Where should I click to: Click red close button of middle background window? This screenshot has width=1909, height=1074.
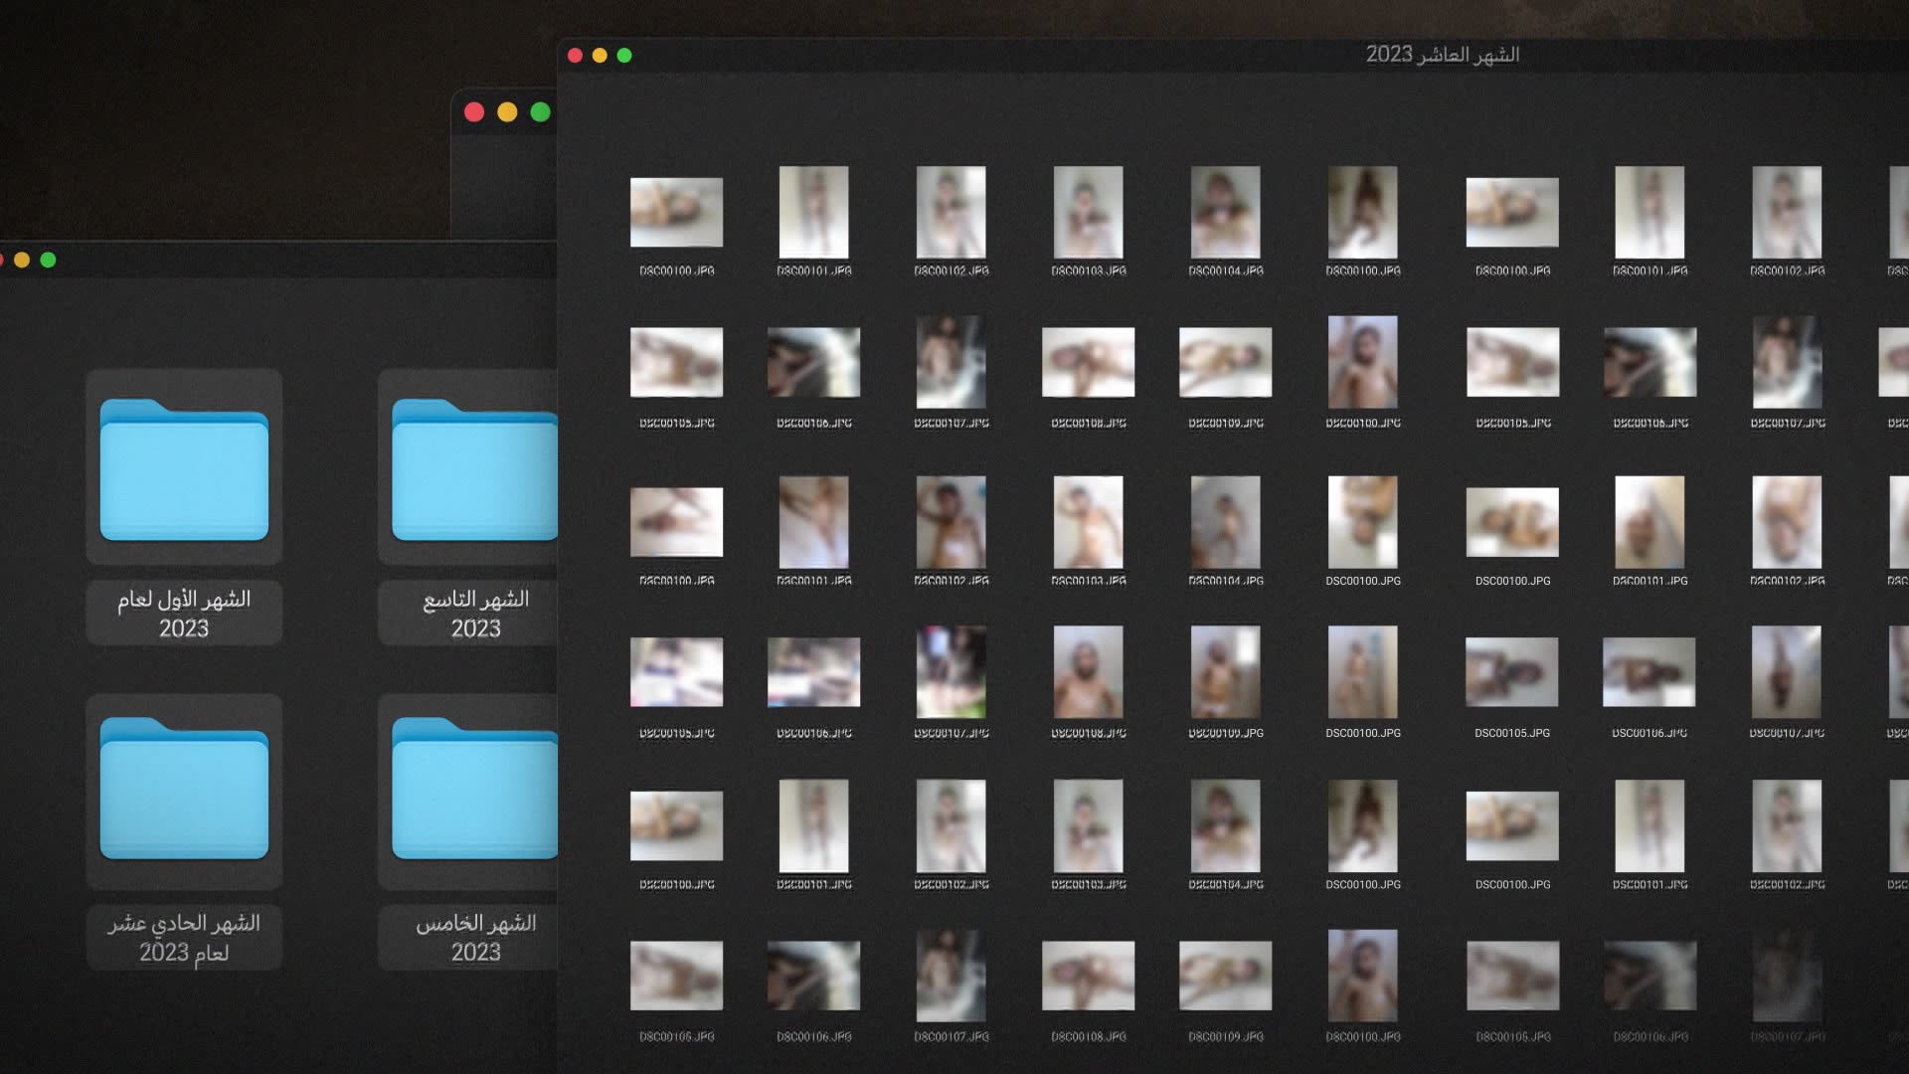pyautogui.click(x=474, y=112)
